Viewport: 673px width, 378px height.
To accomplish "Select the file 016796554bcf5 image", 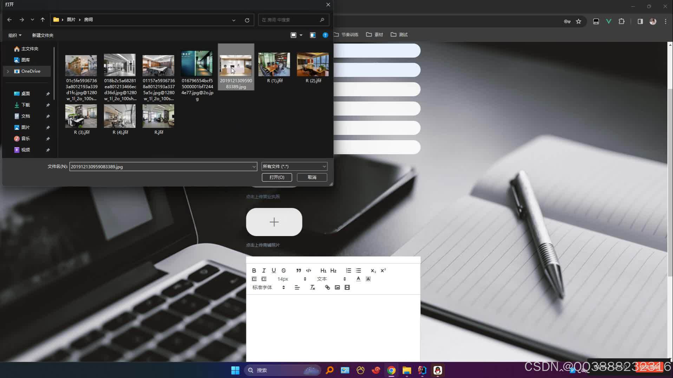I will coord(197,64).
